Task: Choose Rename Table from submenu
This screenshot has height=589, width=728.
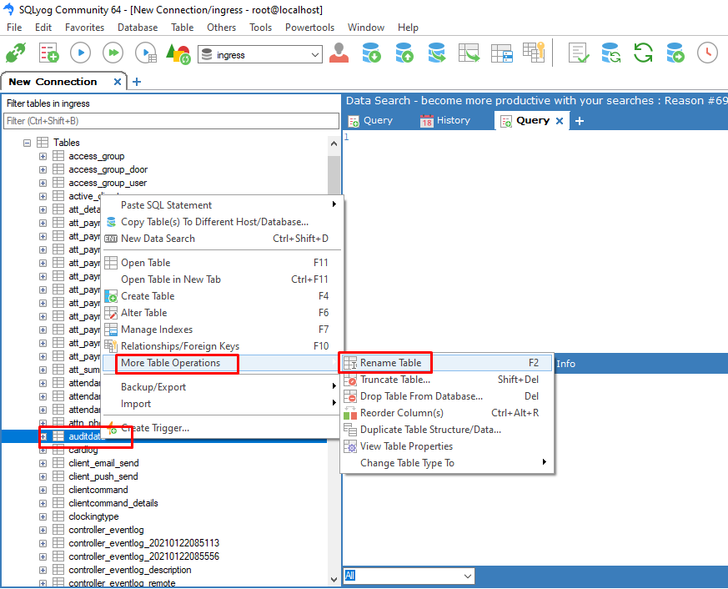Action: pos(447,363)
